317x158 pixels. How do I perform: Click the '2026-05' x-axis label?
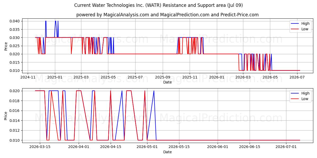click(x=270, y=77)
